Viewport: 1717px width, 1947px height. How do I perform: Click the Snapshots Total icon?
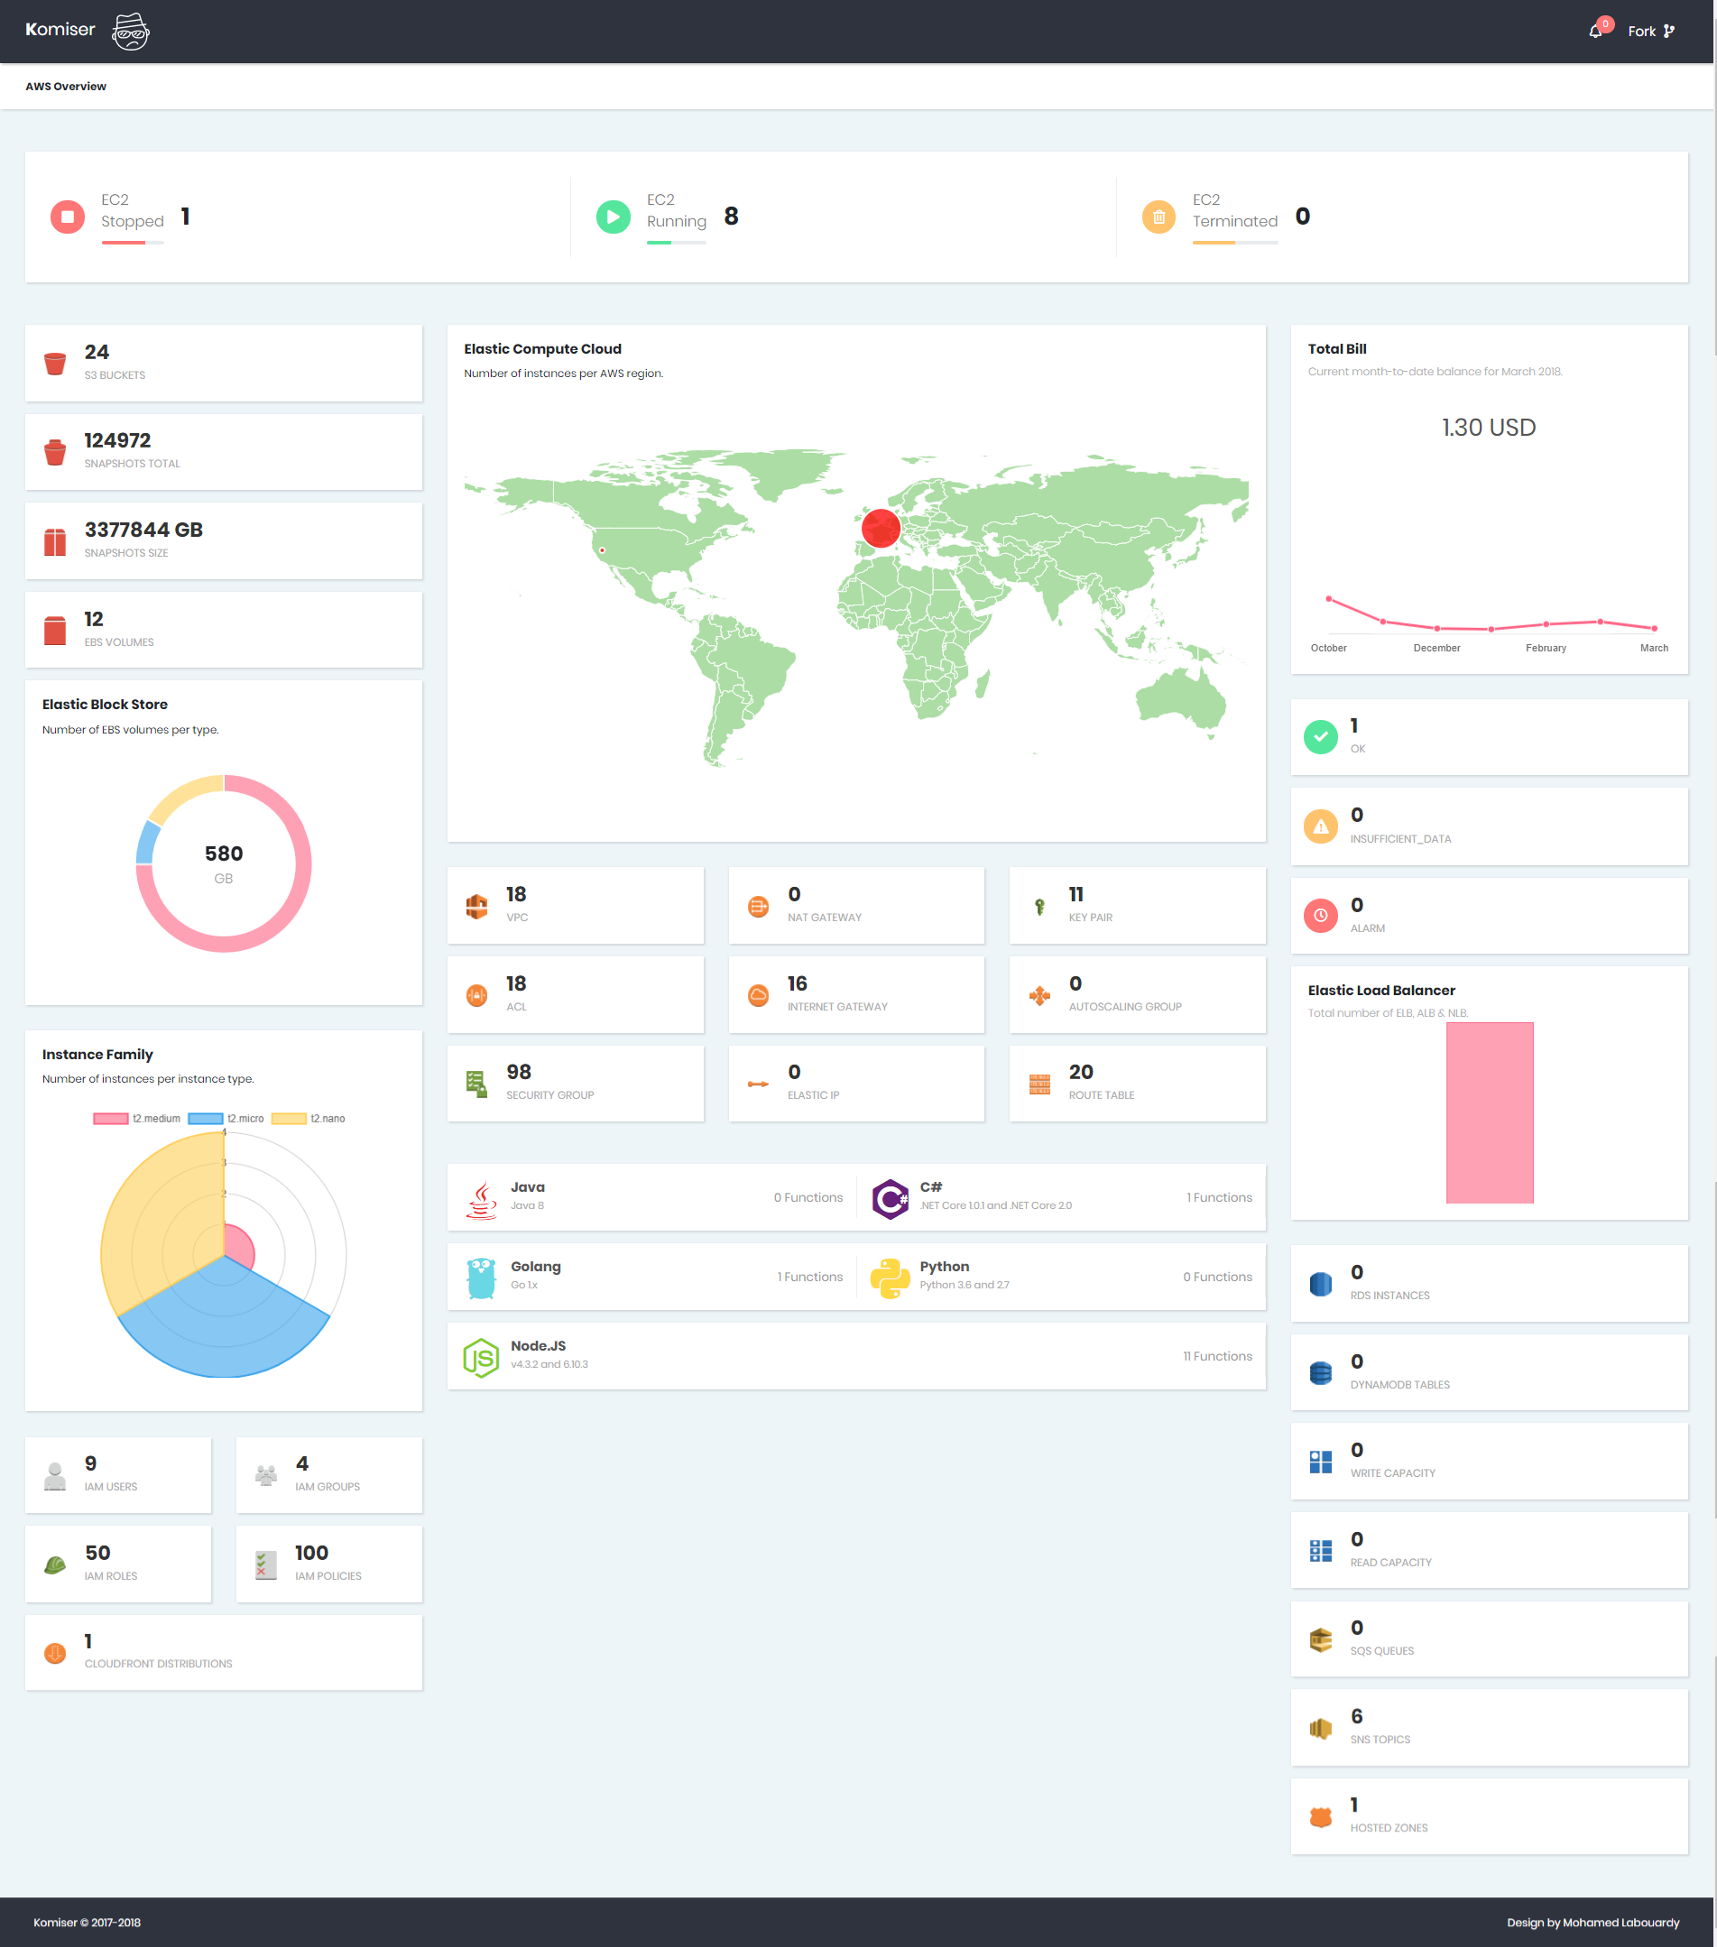pos(55,452)
